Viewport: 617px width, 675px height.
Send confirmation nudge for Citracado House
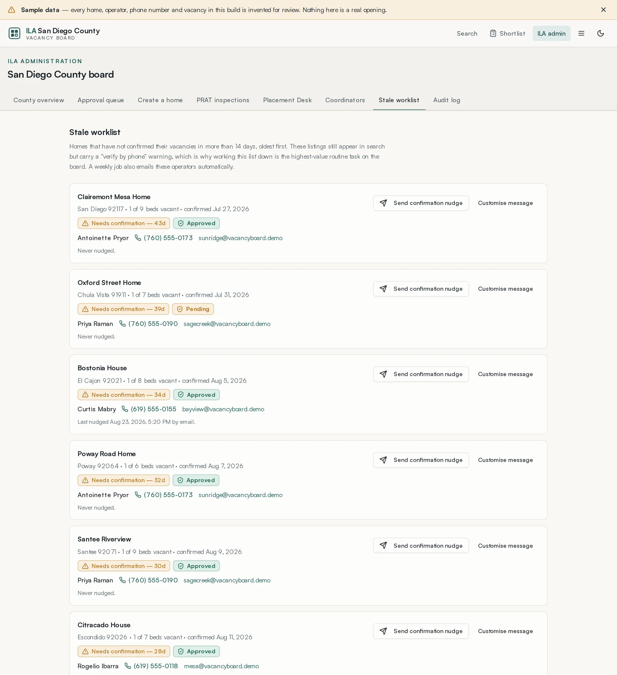[421, 631]
